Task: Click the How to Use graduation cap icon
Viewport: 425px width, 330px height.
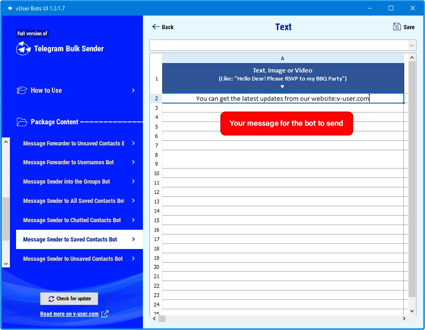Action: point(22,90)
